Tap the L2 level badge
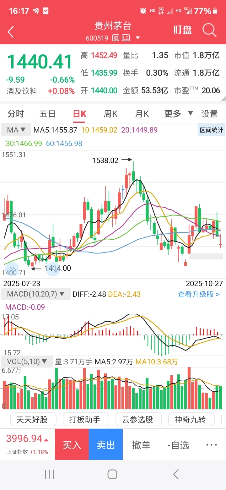226x490 pixels. pyautogui.click(x=126, y=38)
